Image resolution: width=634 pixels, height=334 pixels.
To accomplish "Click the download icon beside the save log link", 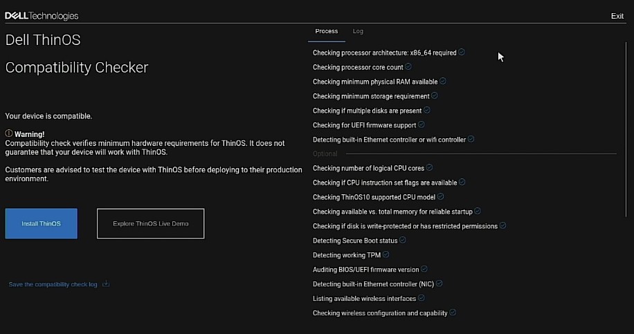I will click(x=106, y=284).
